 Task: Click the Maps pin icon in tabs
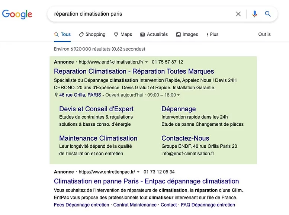(x=116, y=35)
